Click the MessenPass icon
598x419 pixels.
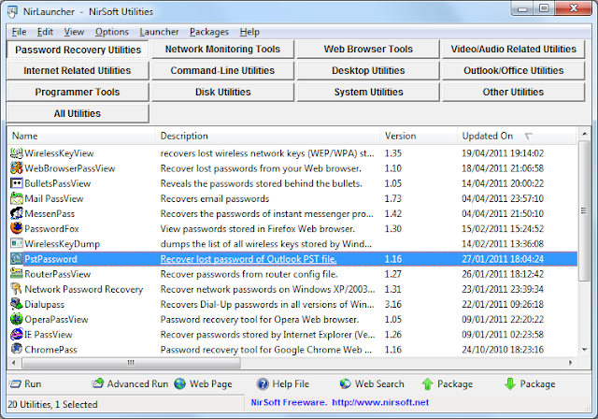click(x=17, y=213)
